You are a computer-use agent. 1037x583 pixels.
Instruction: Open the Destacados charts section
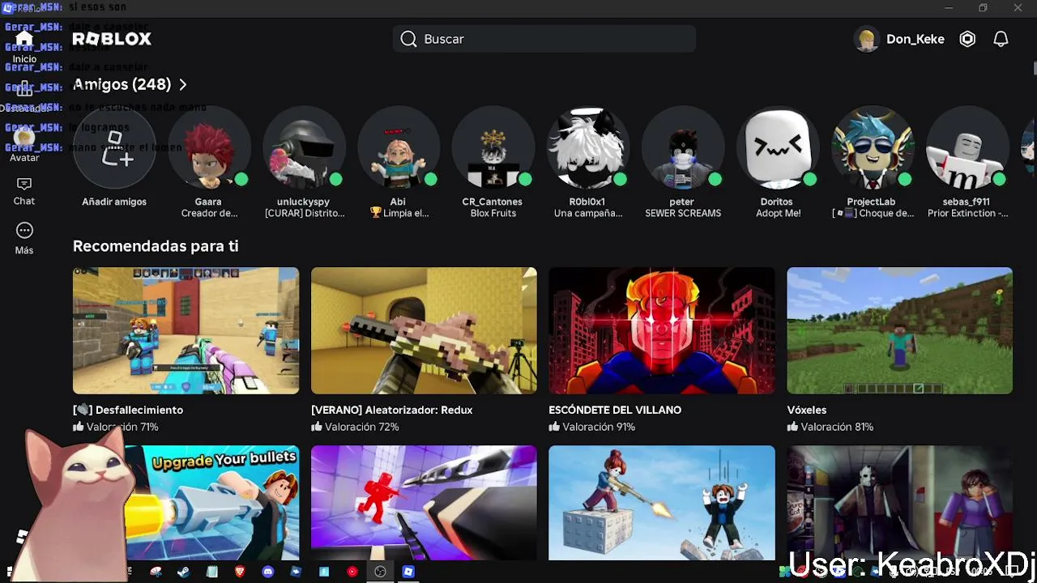click(x=24, y=96)
